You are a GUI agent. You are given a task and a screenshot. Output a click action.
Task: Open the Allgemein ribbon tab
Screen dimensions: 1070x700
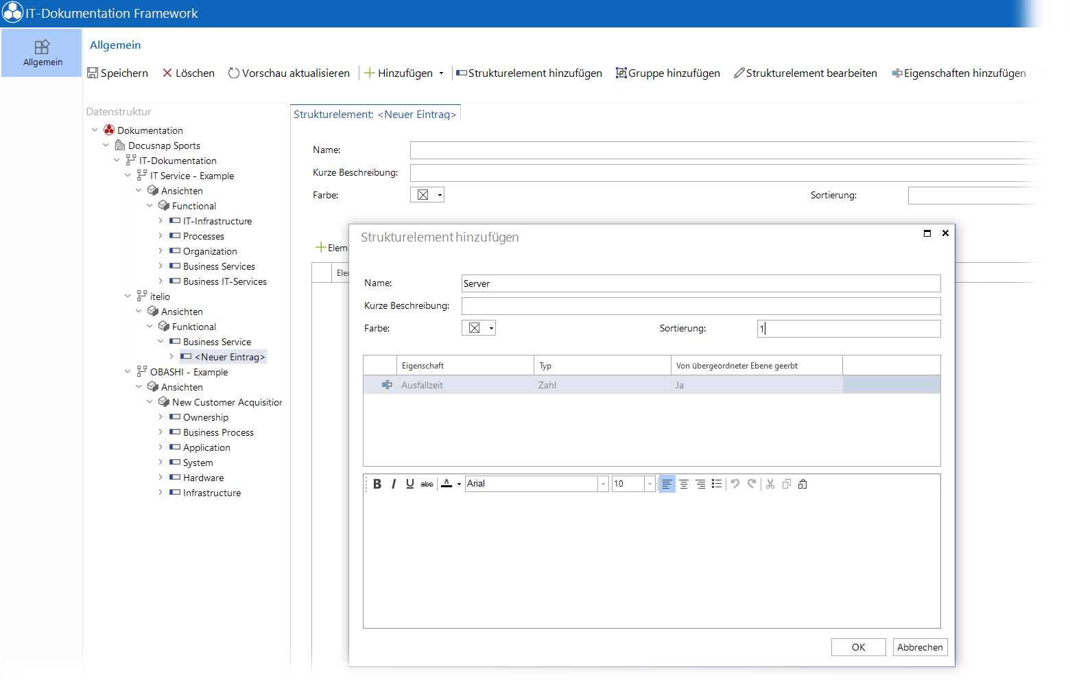(42, 53)
